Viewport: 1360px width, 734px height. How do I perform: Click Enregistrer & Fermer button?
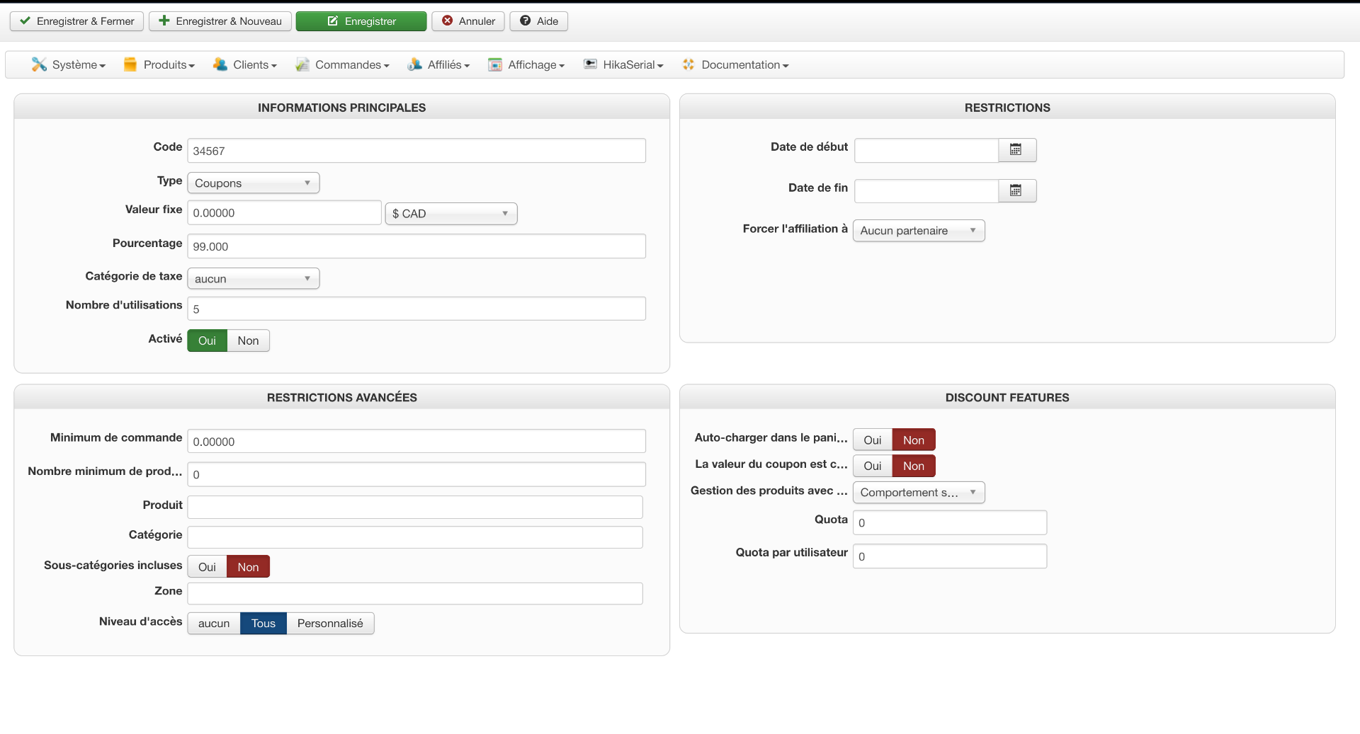pyautogui.click(x=77, y=21)
